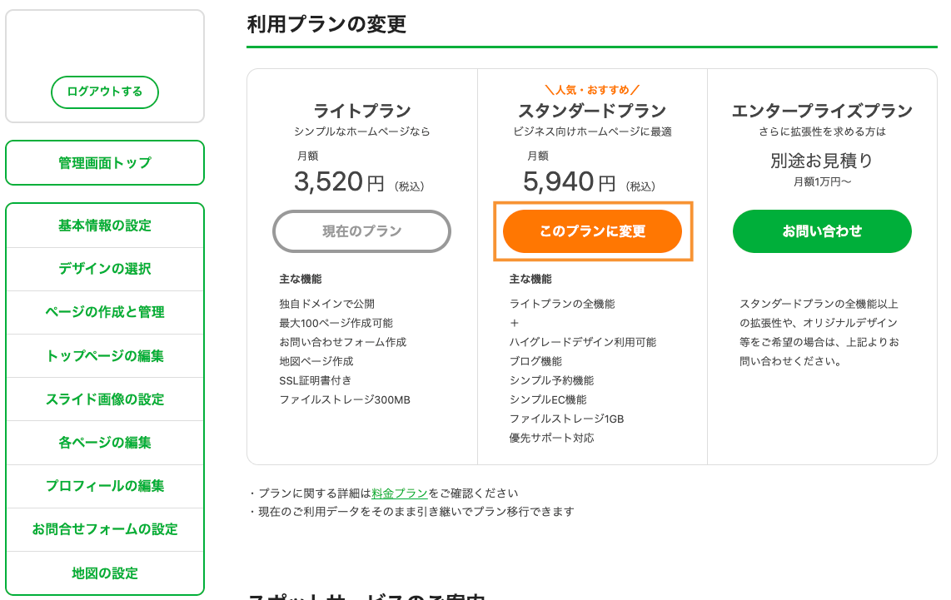Click the ログアウトする button
Viewport: 951px width, 600px height.
click(104, 92)
